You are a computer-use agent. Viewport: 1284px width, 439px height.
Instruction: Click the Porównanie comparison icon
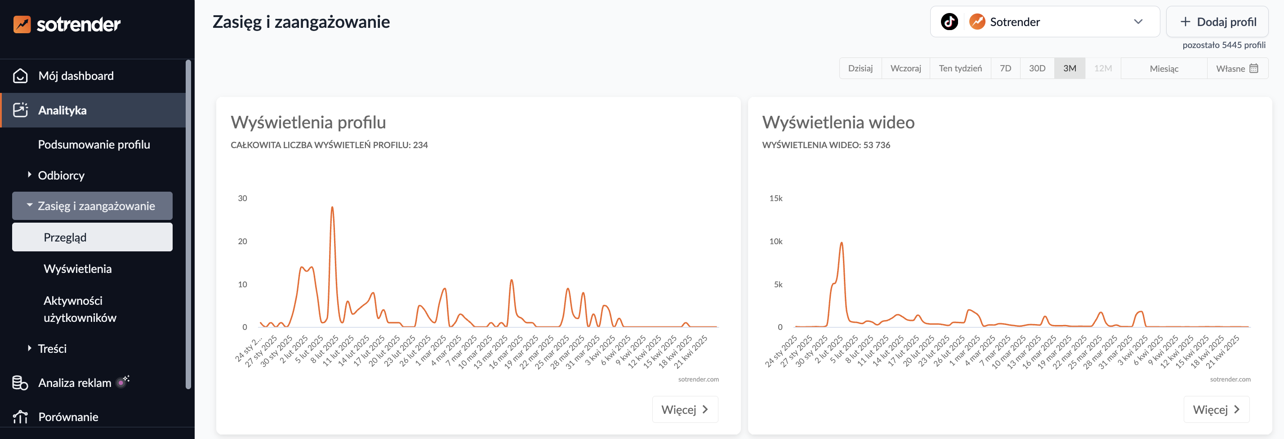click(x=20, y=417)
